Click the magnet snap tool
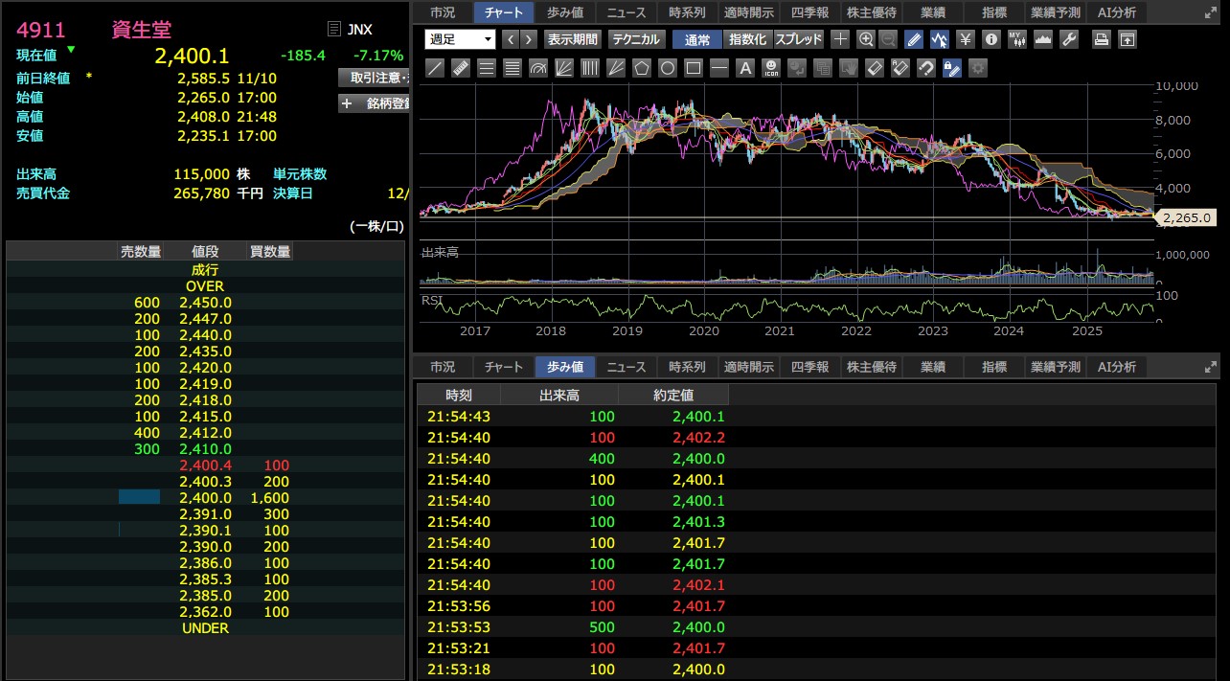The height and width of the screenshot is (681, 1230). click(x=925, y=68)
